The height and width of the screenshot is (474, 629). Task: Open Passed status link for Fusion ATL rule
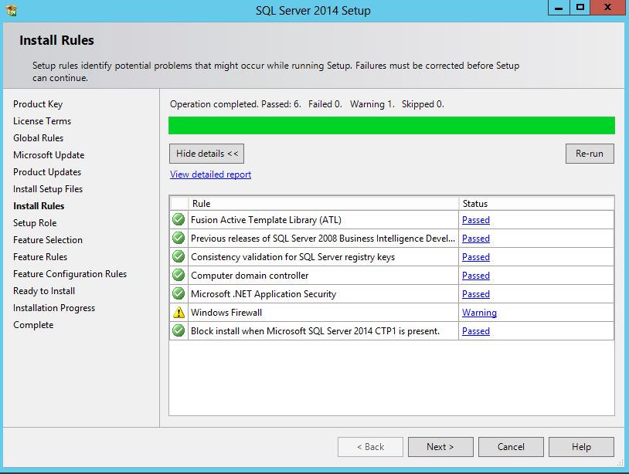475,220
